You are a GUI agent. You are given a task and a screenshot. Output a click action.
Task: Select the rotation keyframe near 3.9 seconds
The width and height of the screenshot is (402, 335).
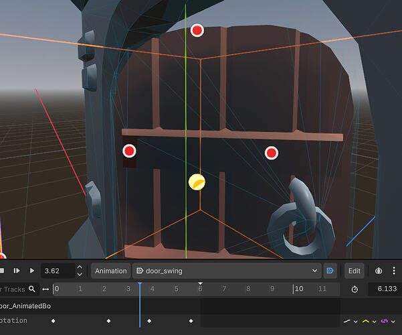click(149, 321)
